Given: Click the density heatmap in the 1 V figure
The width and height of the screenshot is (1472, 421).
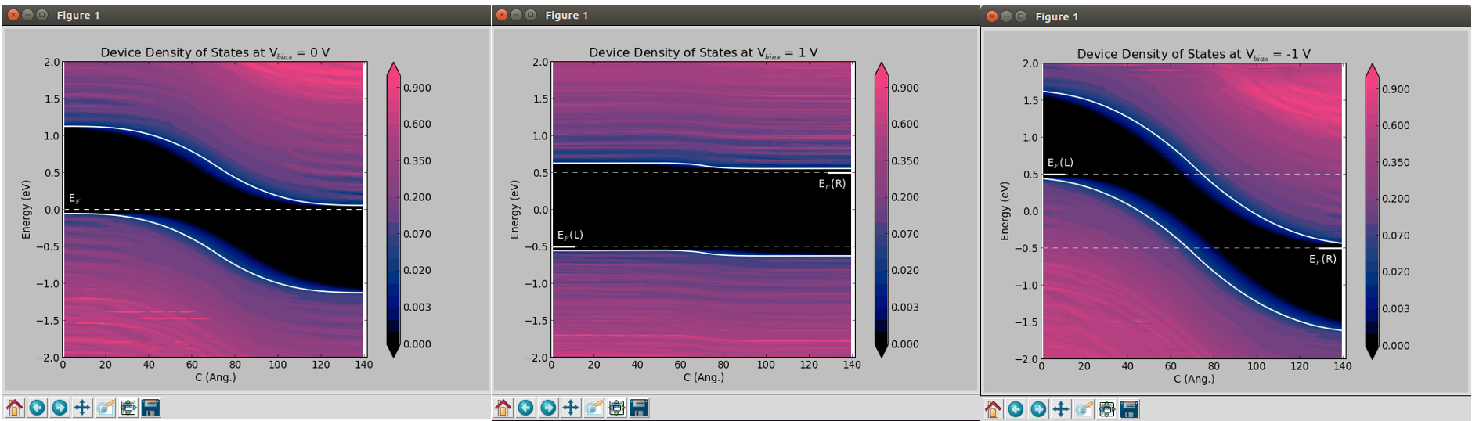Looking at the screenshot, I should (x=702, y=209).
